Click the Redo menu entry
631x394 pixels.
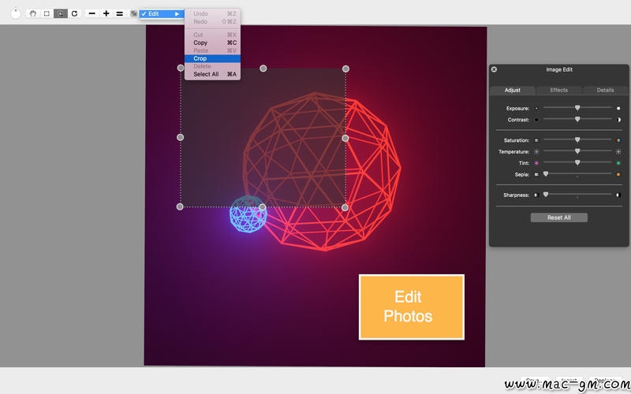point(212,21)
